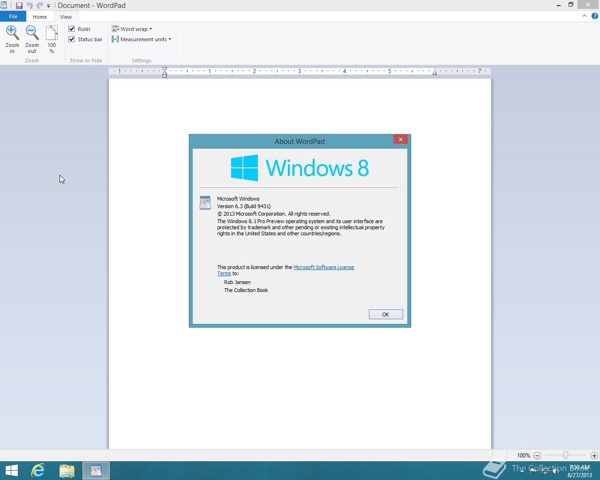This screenshot has height=480, width=600.
Task: Click the Undo arrow in quick access toolbar
Action: click(30, 6)
